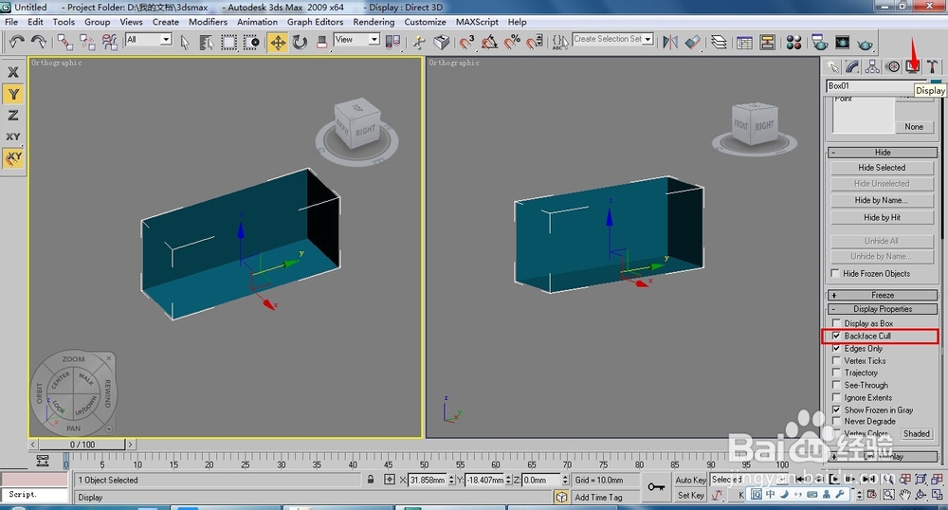The height and width of the screenshot is (510, 948).
Task: Pick the Rectangular Selection Region icon
Action: 228,42
